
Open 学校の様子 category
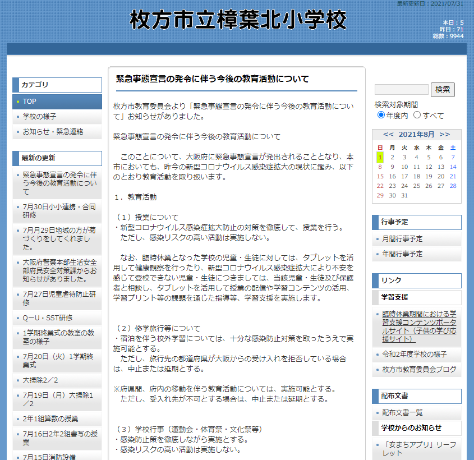coord(57,116)
